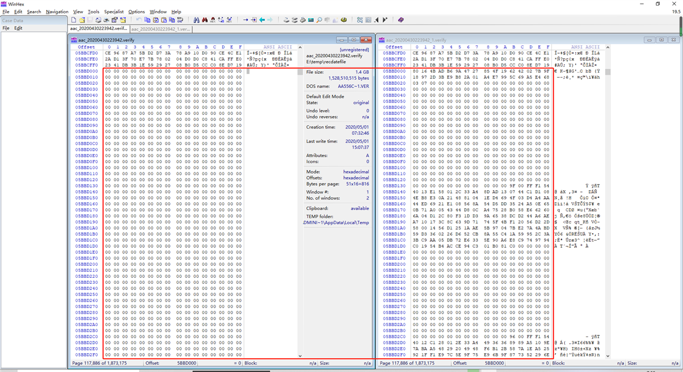
Task: Switch to the aac_20200430223942_1.ver... tab
Action: (x=160, y=29)
